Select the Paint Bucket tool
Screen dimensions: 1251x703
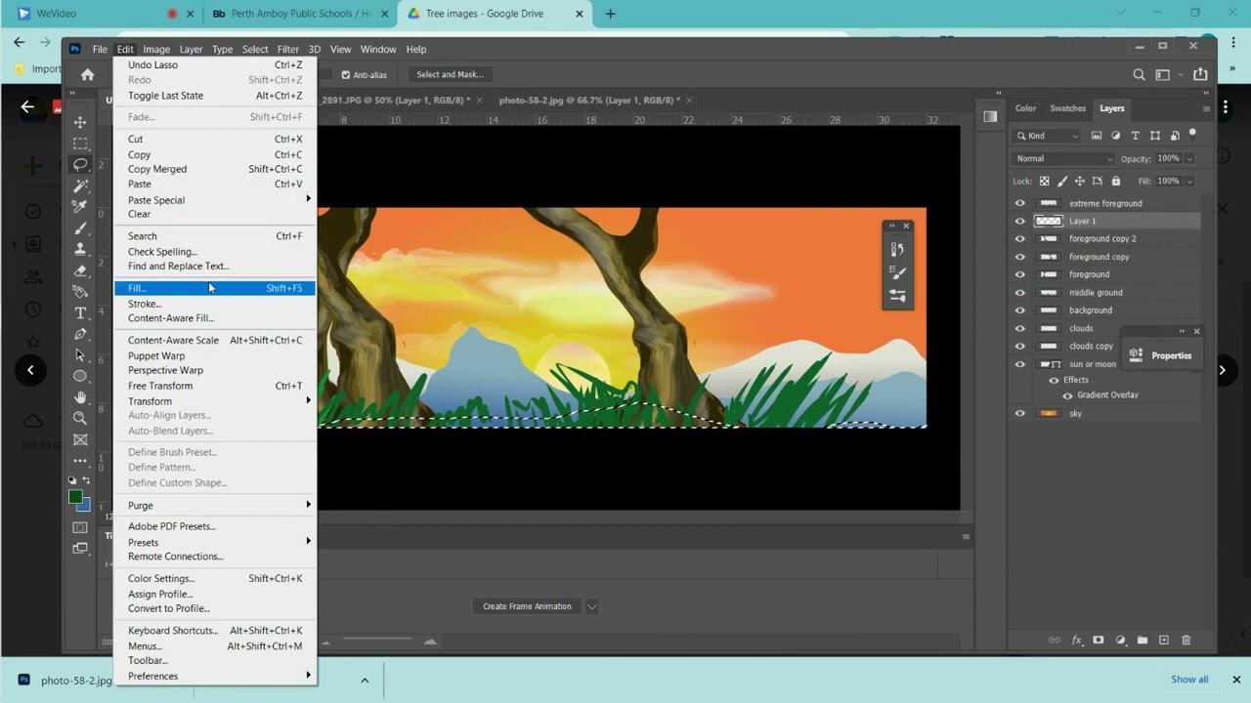click(x=80, y=292)
